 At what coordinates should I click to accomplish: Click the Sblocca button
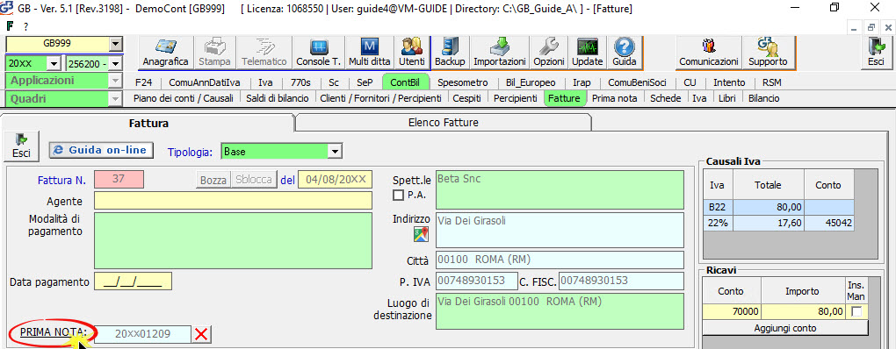pos(254,180)
